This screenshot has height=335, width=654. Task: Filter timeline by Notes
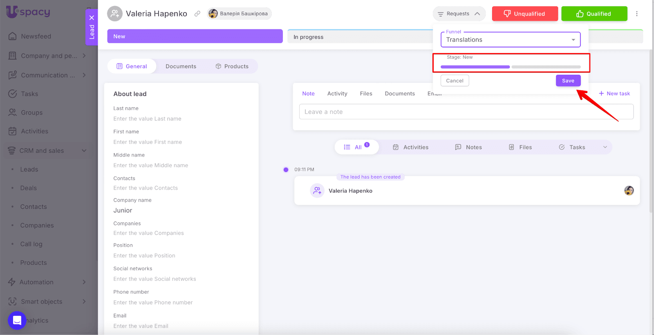tap(468, 147)
